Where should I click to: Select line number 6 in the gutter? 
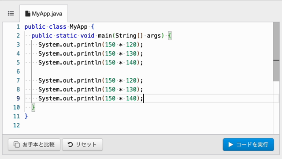click(18, 72)
